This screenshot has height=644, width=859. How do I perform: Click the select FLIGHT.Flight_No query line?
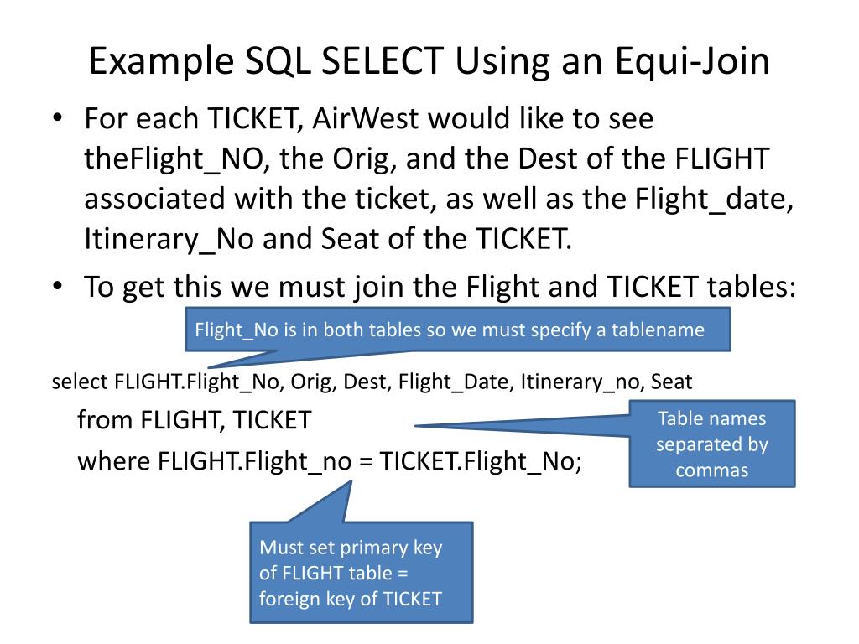point(372,382)
